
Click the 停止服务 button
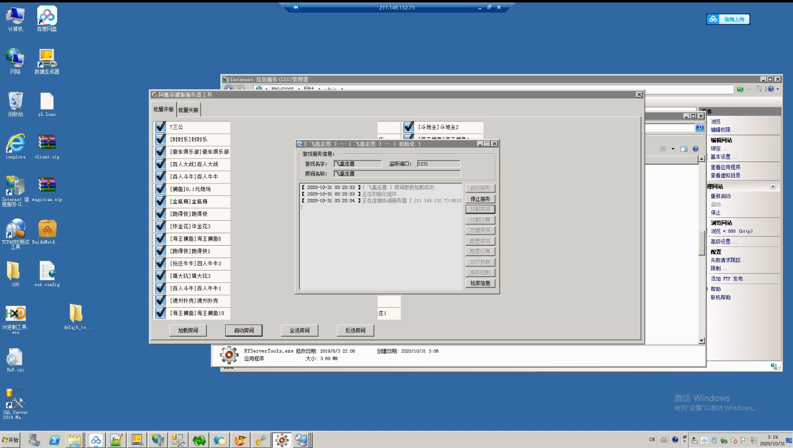click(x=480, y=199)
